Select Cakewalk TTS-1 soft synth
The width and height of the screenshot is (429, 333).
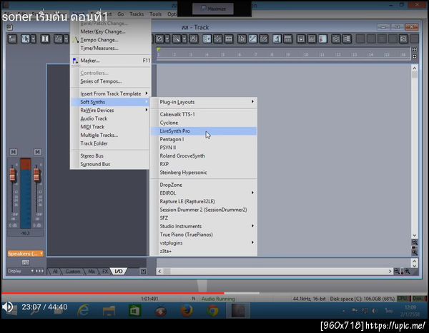pos(204,114)
